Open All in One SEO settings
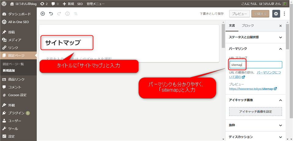293x141 pixels. click(18, 22)
